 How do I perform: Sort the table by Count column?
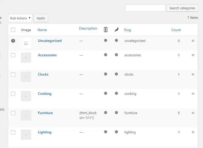click(176, 30)
